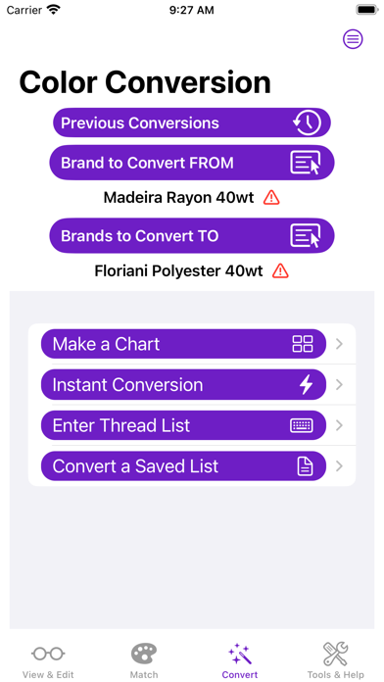The width and height of the screenshot is (384, 682).
Task: Open the Tools & Help tab
Action: tap(336, 660)
